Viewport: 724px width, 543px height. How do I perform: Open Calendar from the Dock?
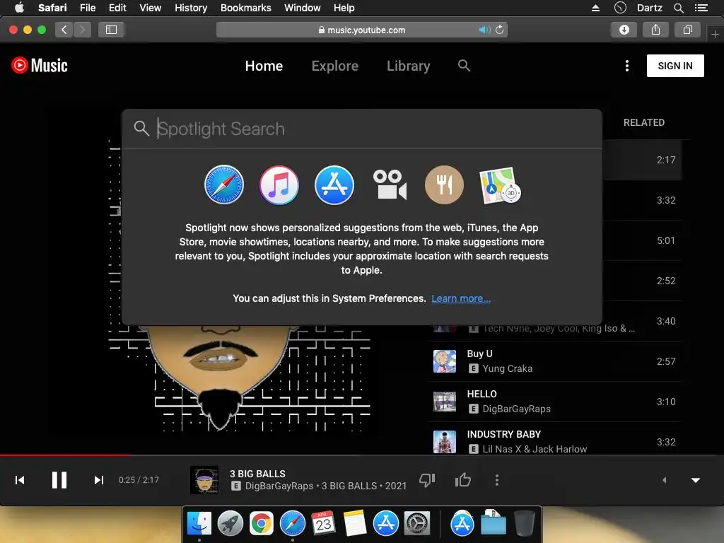323,524
